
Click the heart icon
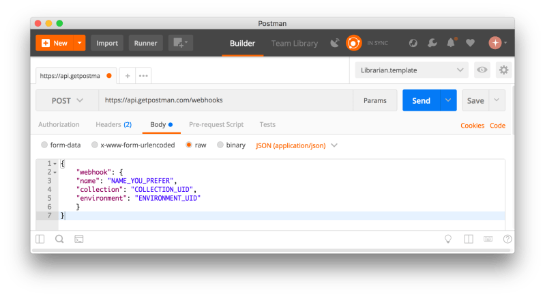pos(470,43)
